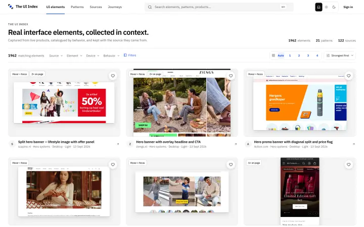This screenshot has width=364, height=227.
Task: Open external arrow on Split hero banner card
Action: (x=118, y=144)
